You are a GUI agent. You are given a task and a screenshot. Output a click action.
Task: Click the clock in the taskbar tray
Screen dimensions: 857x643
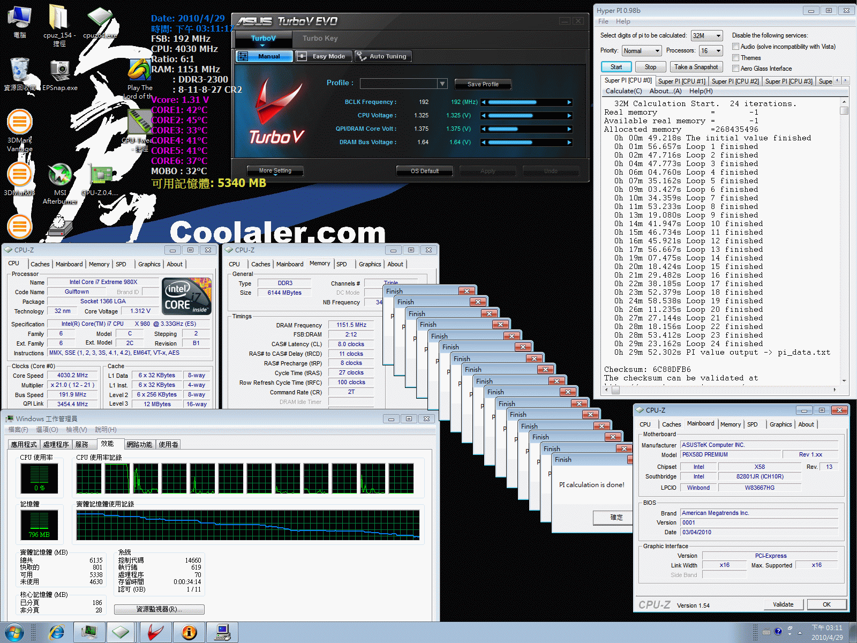tap(827, 632)
